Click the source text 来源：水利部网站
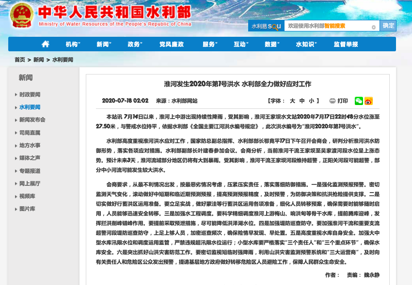Viewport: 412px width, 285px height. coord(176,101)
